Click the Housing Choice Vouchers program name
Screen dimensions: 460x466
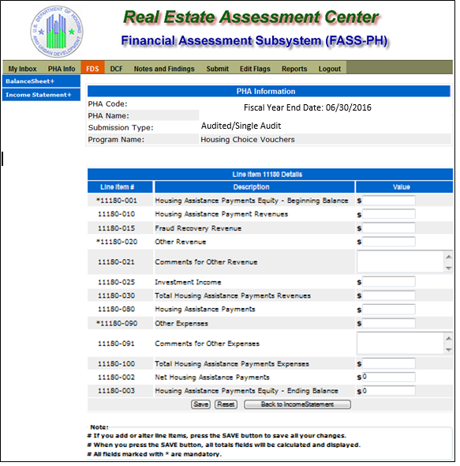tap(248, 139)
